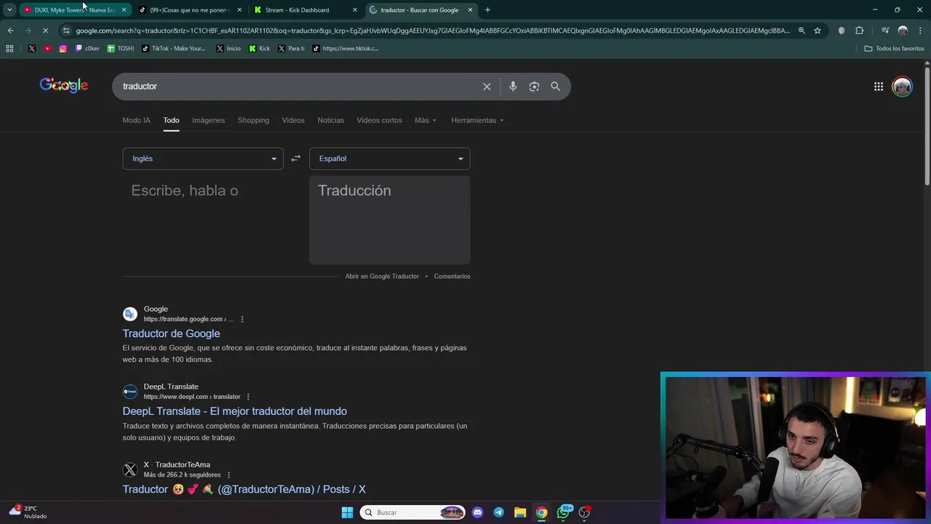This screenshot has width=931, height=524.
Task: Open DeepL Translate result link
Action: [x=234, y=411]
